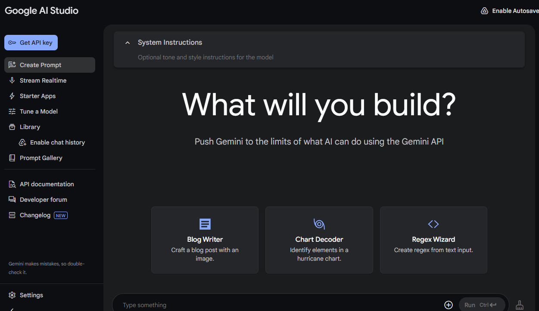Click the Developer forum chat bubbles icon
539x311 pixels.
coord(12,200)
